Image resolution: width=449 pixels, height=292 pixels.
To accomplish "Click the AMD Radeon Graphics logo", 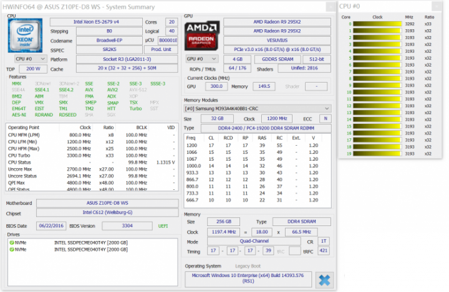I will click(x=201, y=35).
